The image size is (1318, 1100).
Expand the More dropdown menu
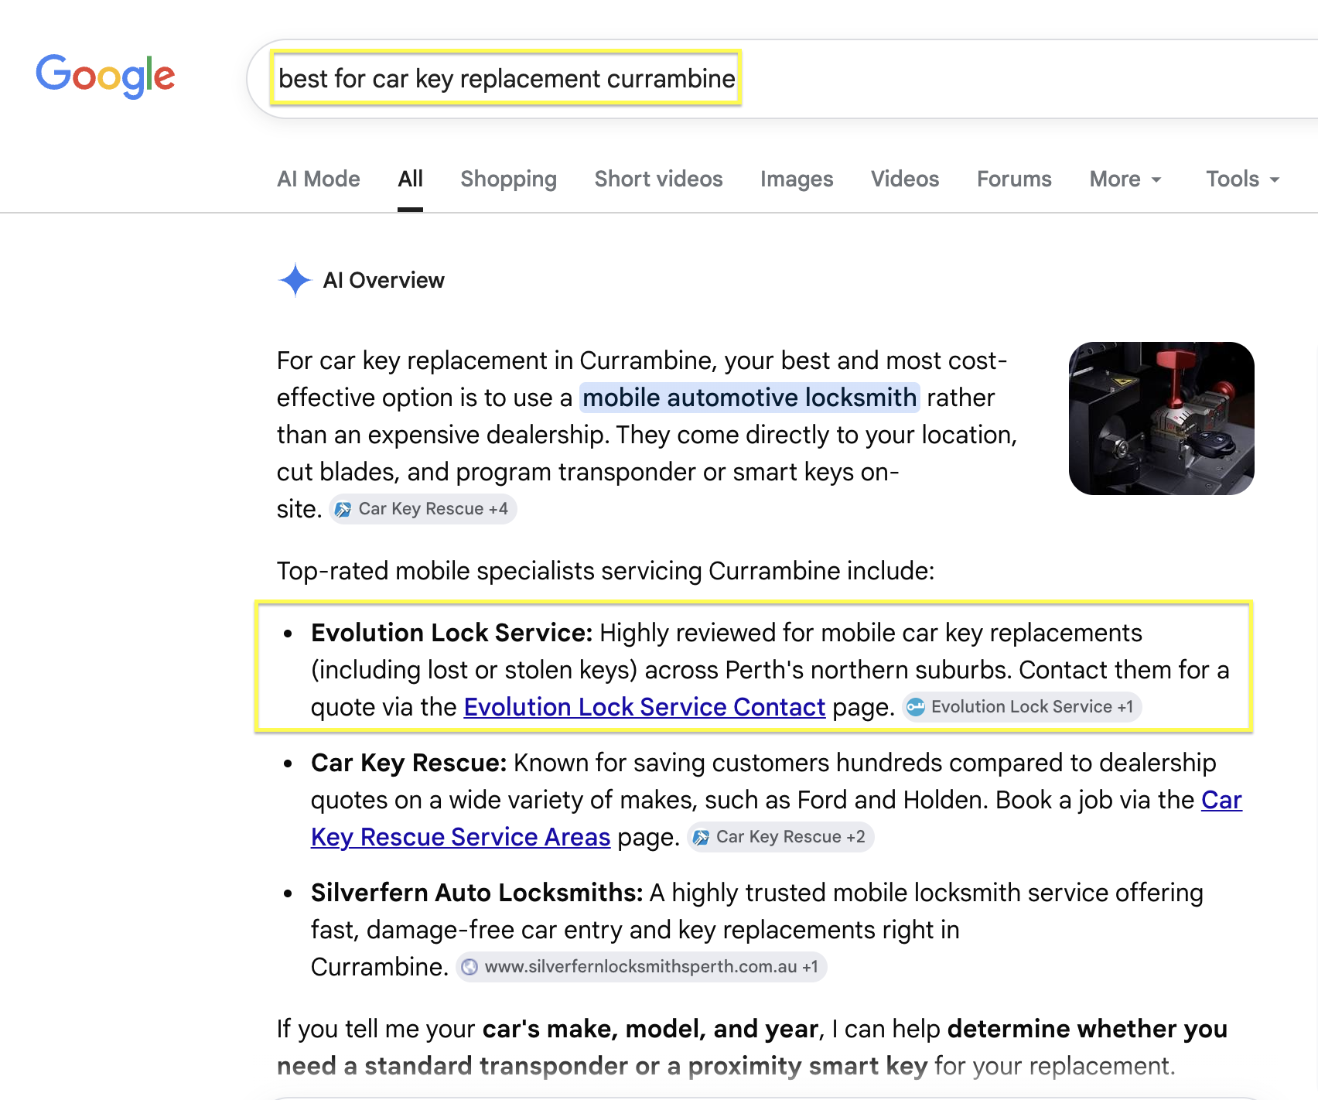click(x=1125, y=179)
